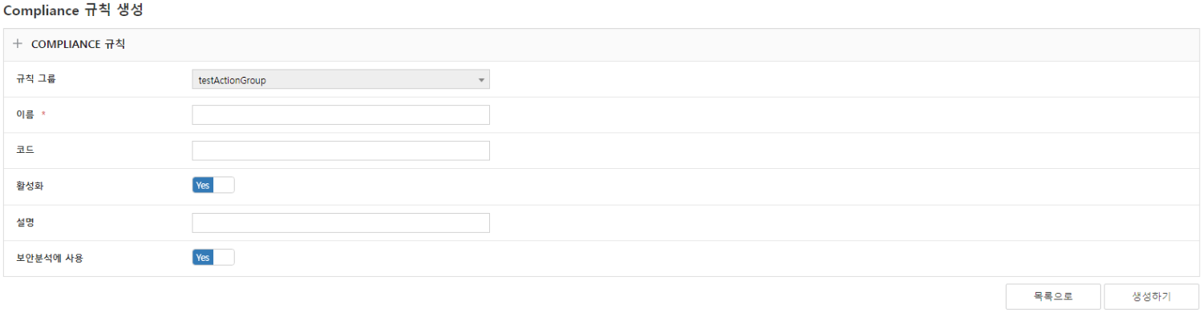The height and width of the screenshot is (313, 1203).
Task: Select the 규칙 그룹 field label
Action: click(x=36, y=79)
